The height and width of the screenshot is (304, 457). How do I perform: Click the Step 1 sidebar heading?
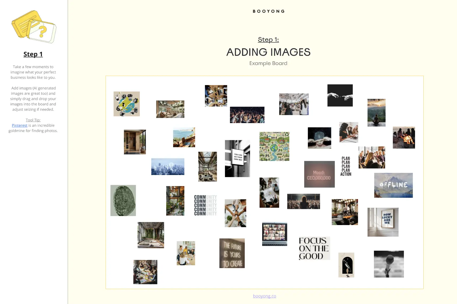click(x=33, y=54)
